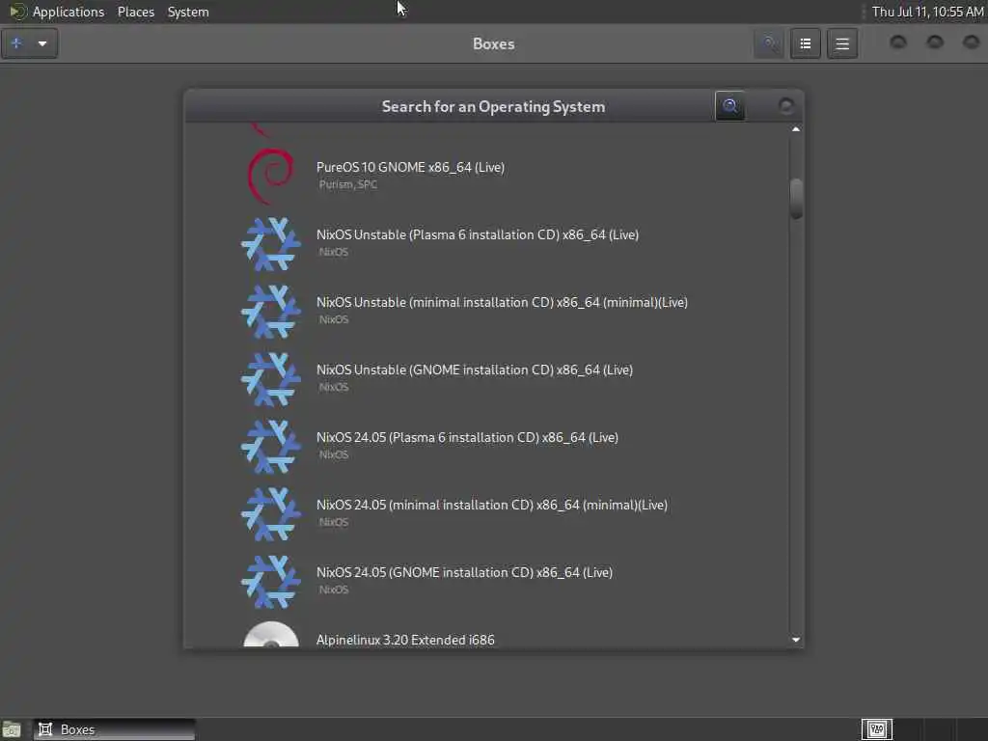
Task: Click the NixOS Unstable Plasma 6 snowflake icon
Action: (271, 244)
